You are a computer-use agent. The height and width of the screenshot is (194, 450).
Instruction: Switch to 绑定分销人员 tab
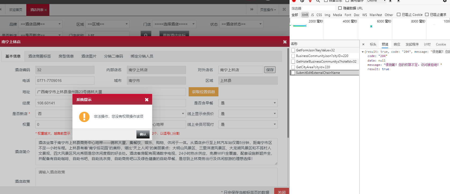pyautogui.click(x=142, y=56)
